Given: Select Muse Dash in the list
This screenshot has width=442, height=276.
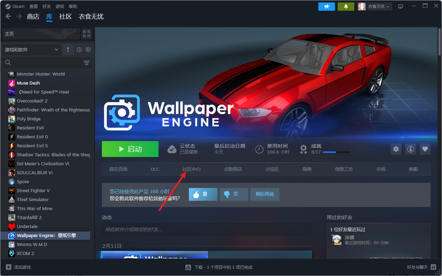Looking at the screenshot, I should click(x=28, y=83).
